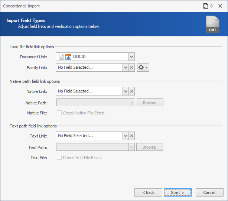Screen dimensions: 228x201
Task: Open the Document Link dropdown arrow
Action: tap(131, 57)
